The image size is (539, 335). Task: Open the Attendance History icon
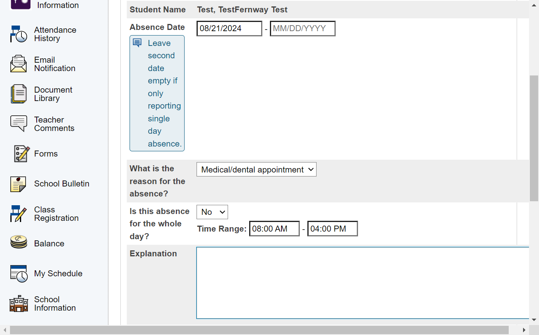pyautogui.click(x=19, y=34)
